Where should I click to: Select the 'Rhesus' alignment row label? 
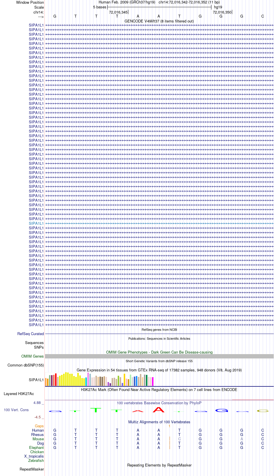(x=37, y=435)
